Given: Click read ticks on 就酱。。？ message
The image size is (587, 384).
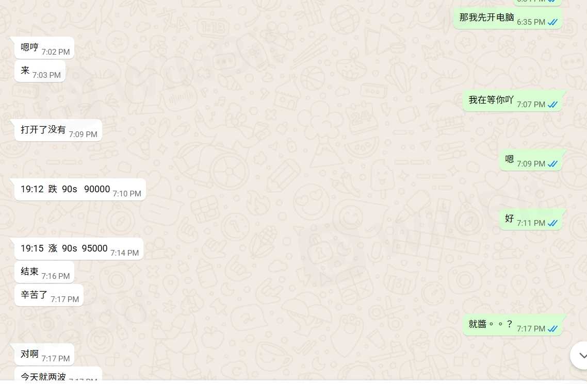Looking at the screenshot, I should pyautogui.click(x=552, y=329).
